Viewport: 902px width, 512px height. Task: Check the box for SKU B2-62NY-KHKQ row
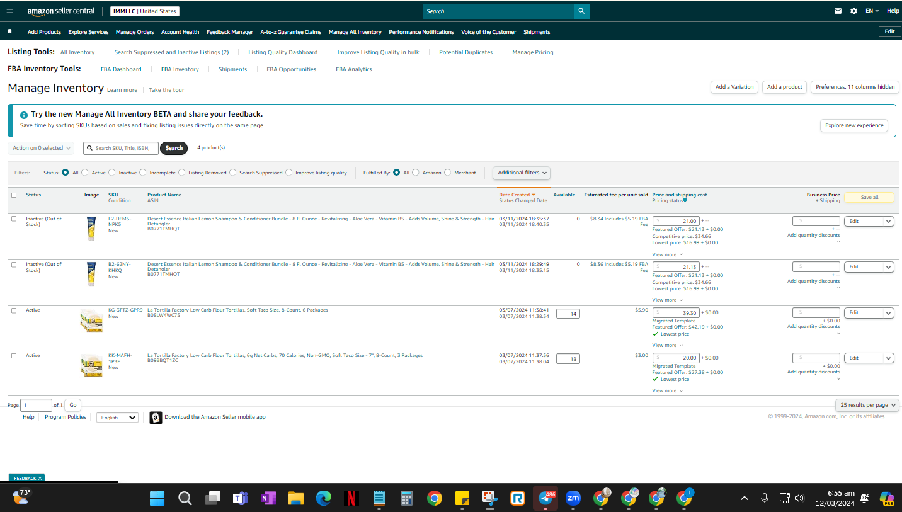[14, 265]
